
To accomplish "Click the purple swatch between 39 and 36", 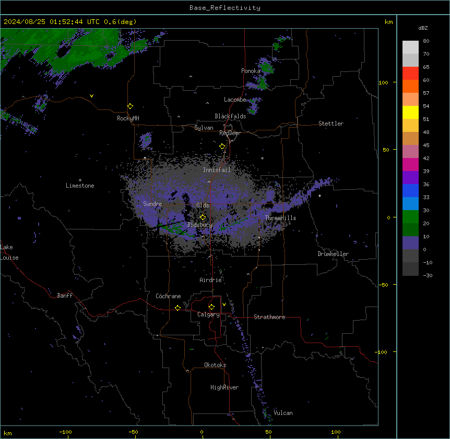I will 410,178.
